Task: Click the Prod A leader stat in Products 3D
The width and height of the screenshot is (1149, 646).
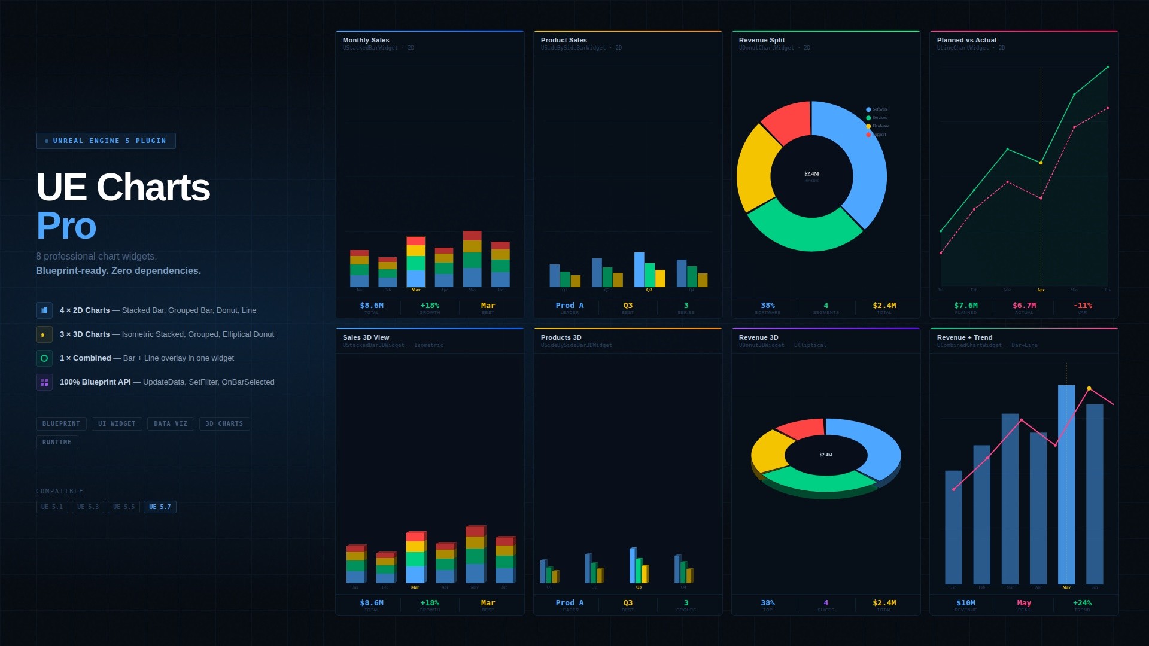Action: [570, 603]
